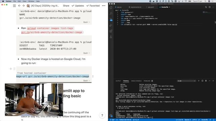Open the Run and Debug view in VS Code
Viewport: 216px width, 121px height.
pos(111,25)
